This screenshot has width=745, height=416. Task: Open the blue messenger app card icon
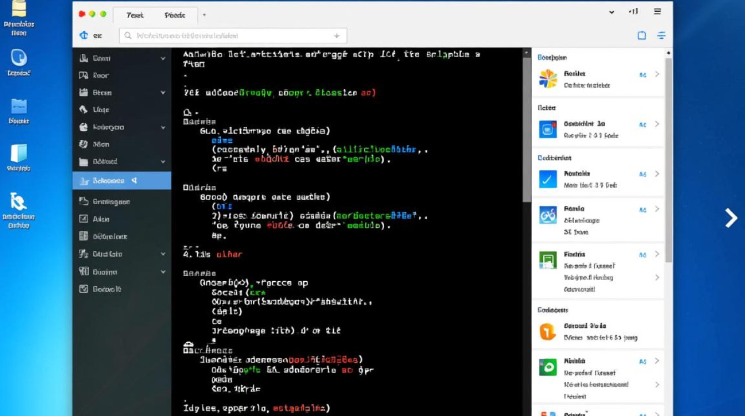point(548,129)
